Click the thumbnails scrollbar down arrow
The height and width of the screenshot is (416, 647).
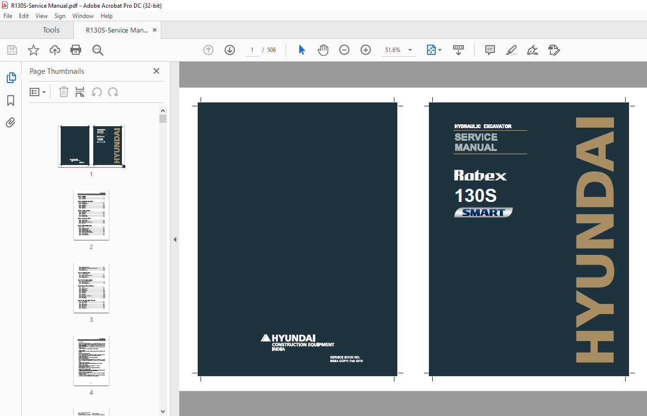(163, 412)
